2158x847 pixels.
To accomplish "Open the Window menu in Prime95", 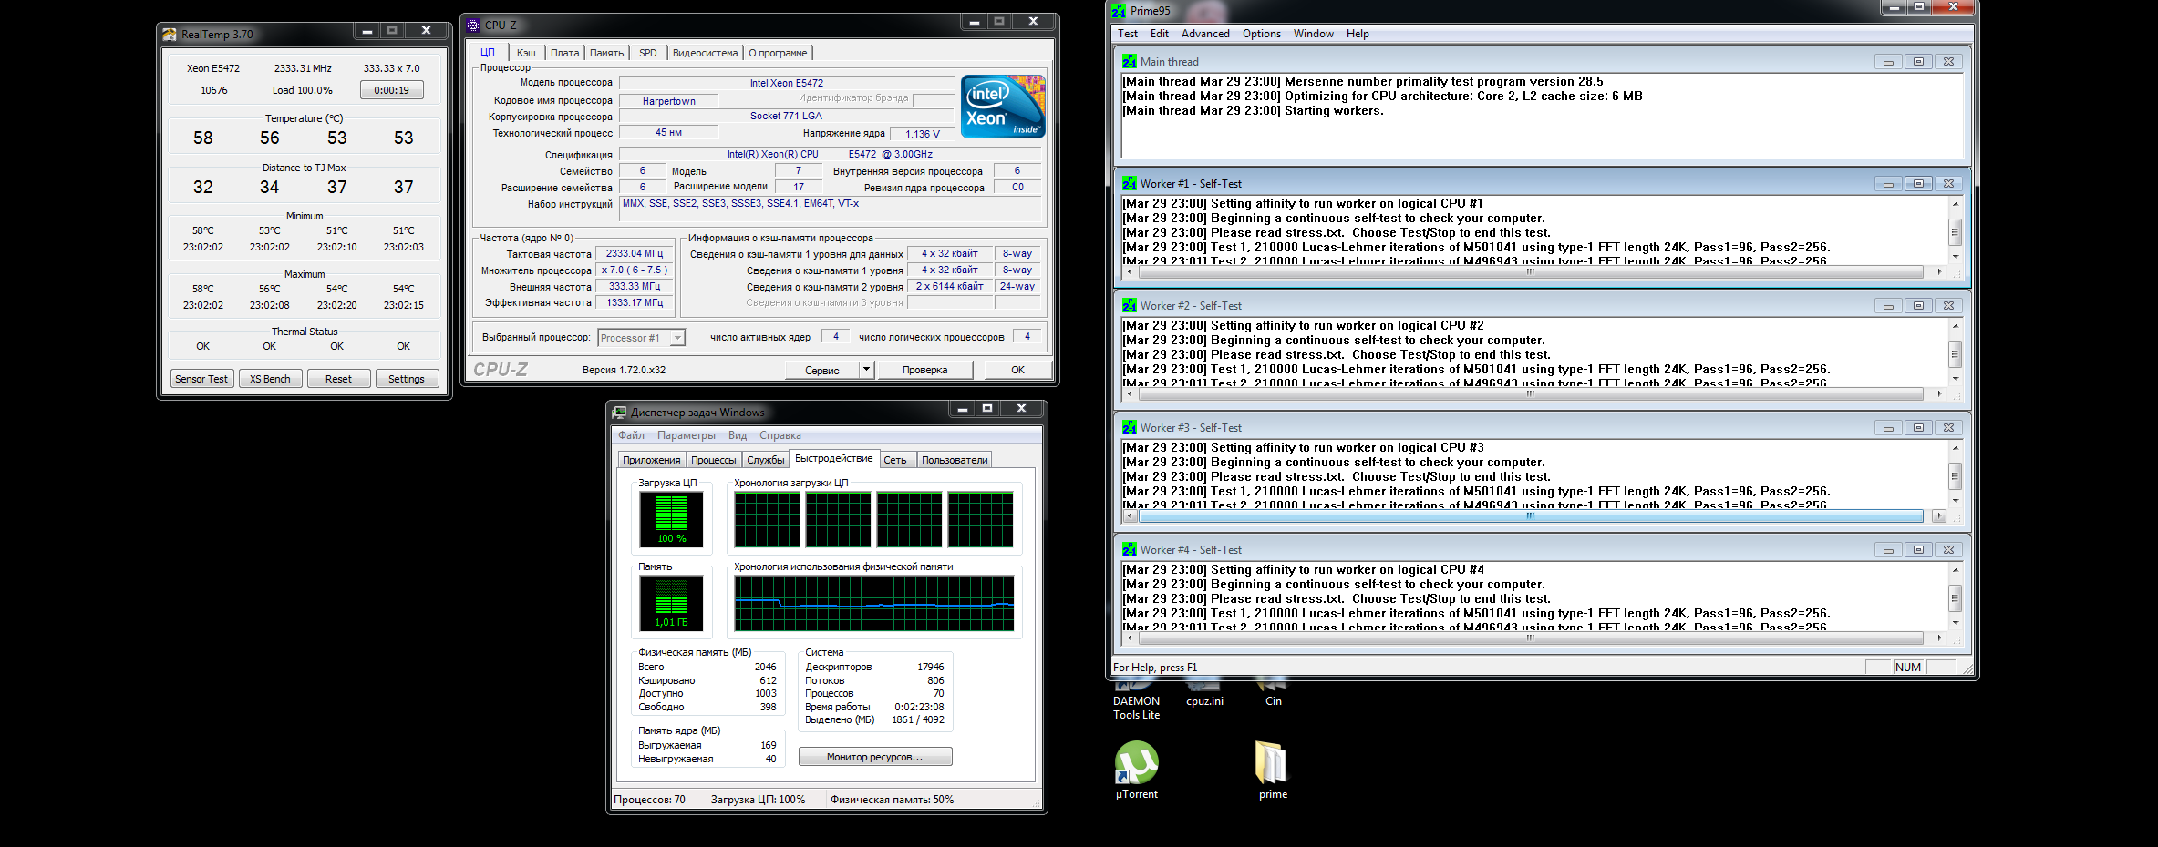I will [1314, 34].
